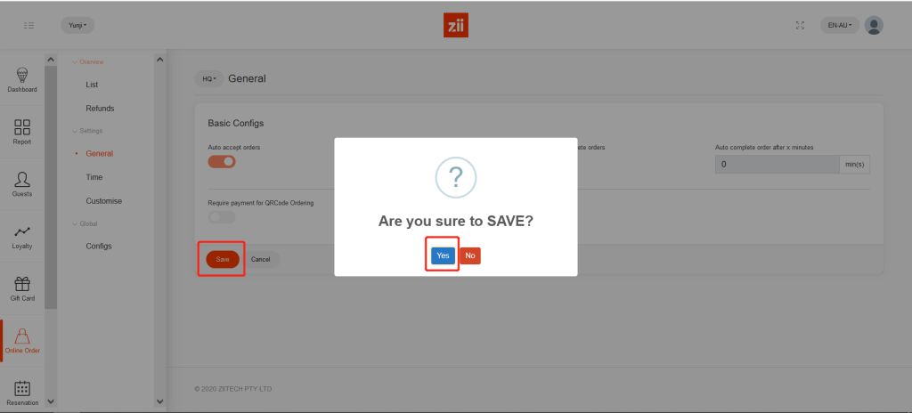Click the auto complete minutes input field
The height and width of the screenshot is (413, 912).
pyautogui.click(x=777, y=165)
